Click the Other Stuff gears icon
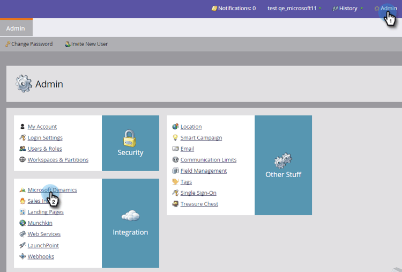Image resolution: width=402 pixels, height=272 pixels. tap(283, 160)
